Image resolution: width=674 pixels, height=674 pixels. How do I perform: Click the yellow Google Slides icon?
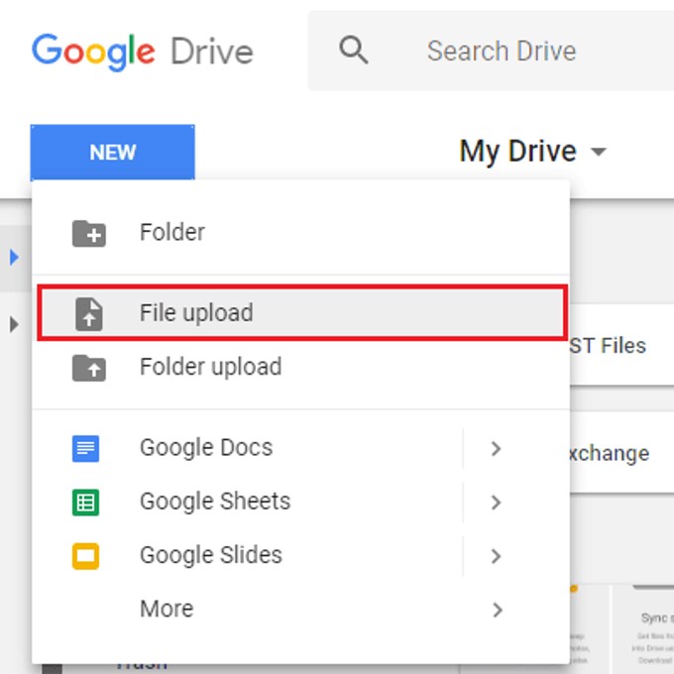(85, 556)
